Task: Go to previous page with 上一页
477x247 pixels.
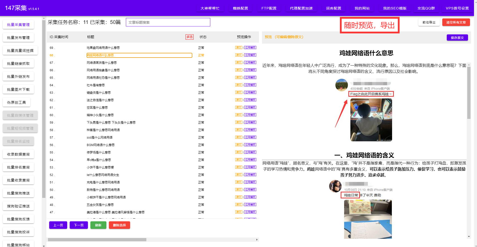Action: (x=58, y=225)
